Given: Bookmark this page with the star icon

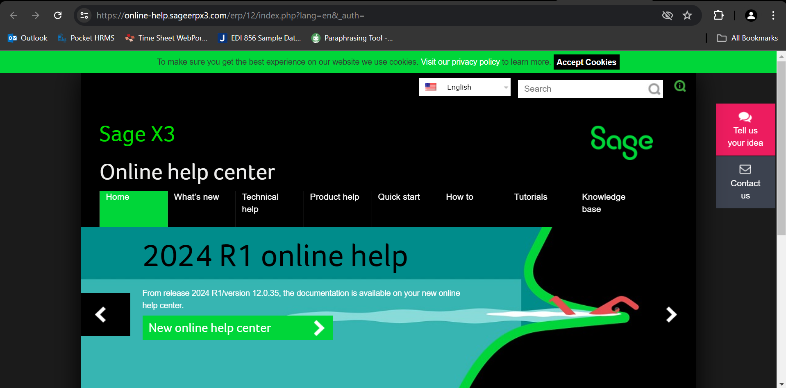Looking at the screenshot, I should click(687, 15).
